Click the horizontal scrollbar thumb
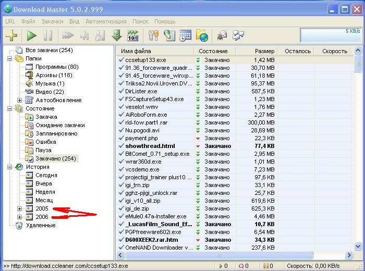Viewport: 365px width, 271px height. pyautogui.click(x=219, y=255)
